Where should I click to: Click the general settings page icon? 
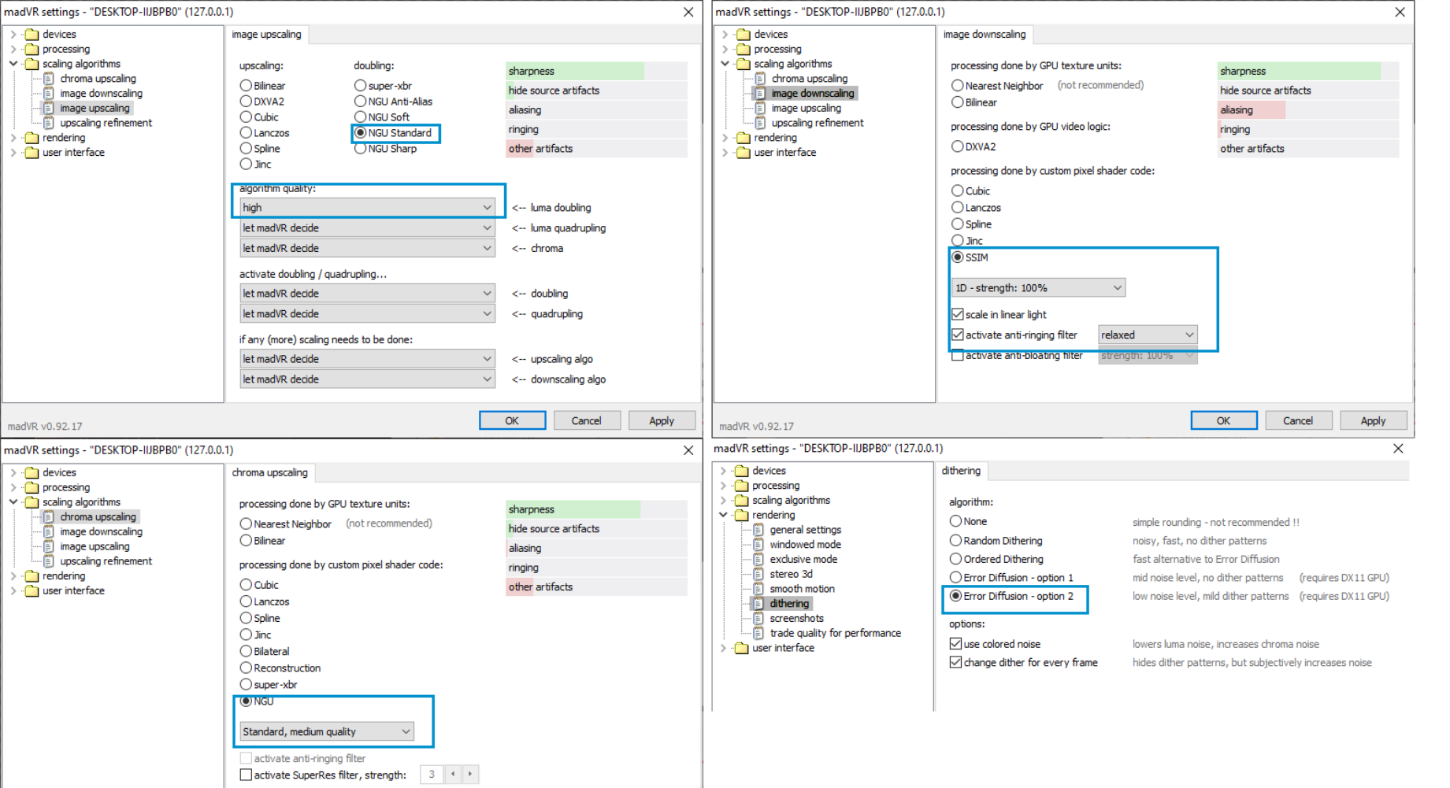tap(758, 530)
